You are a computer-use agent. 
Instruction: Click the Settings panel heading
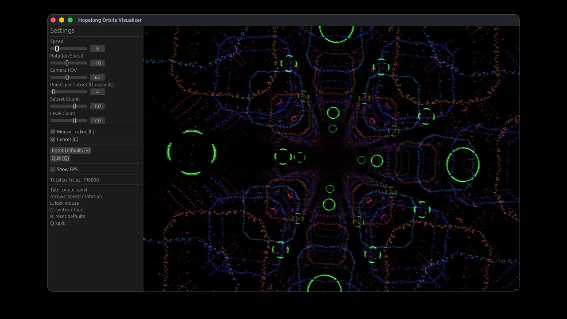(x=62, y=30)
